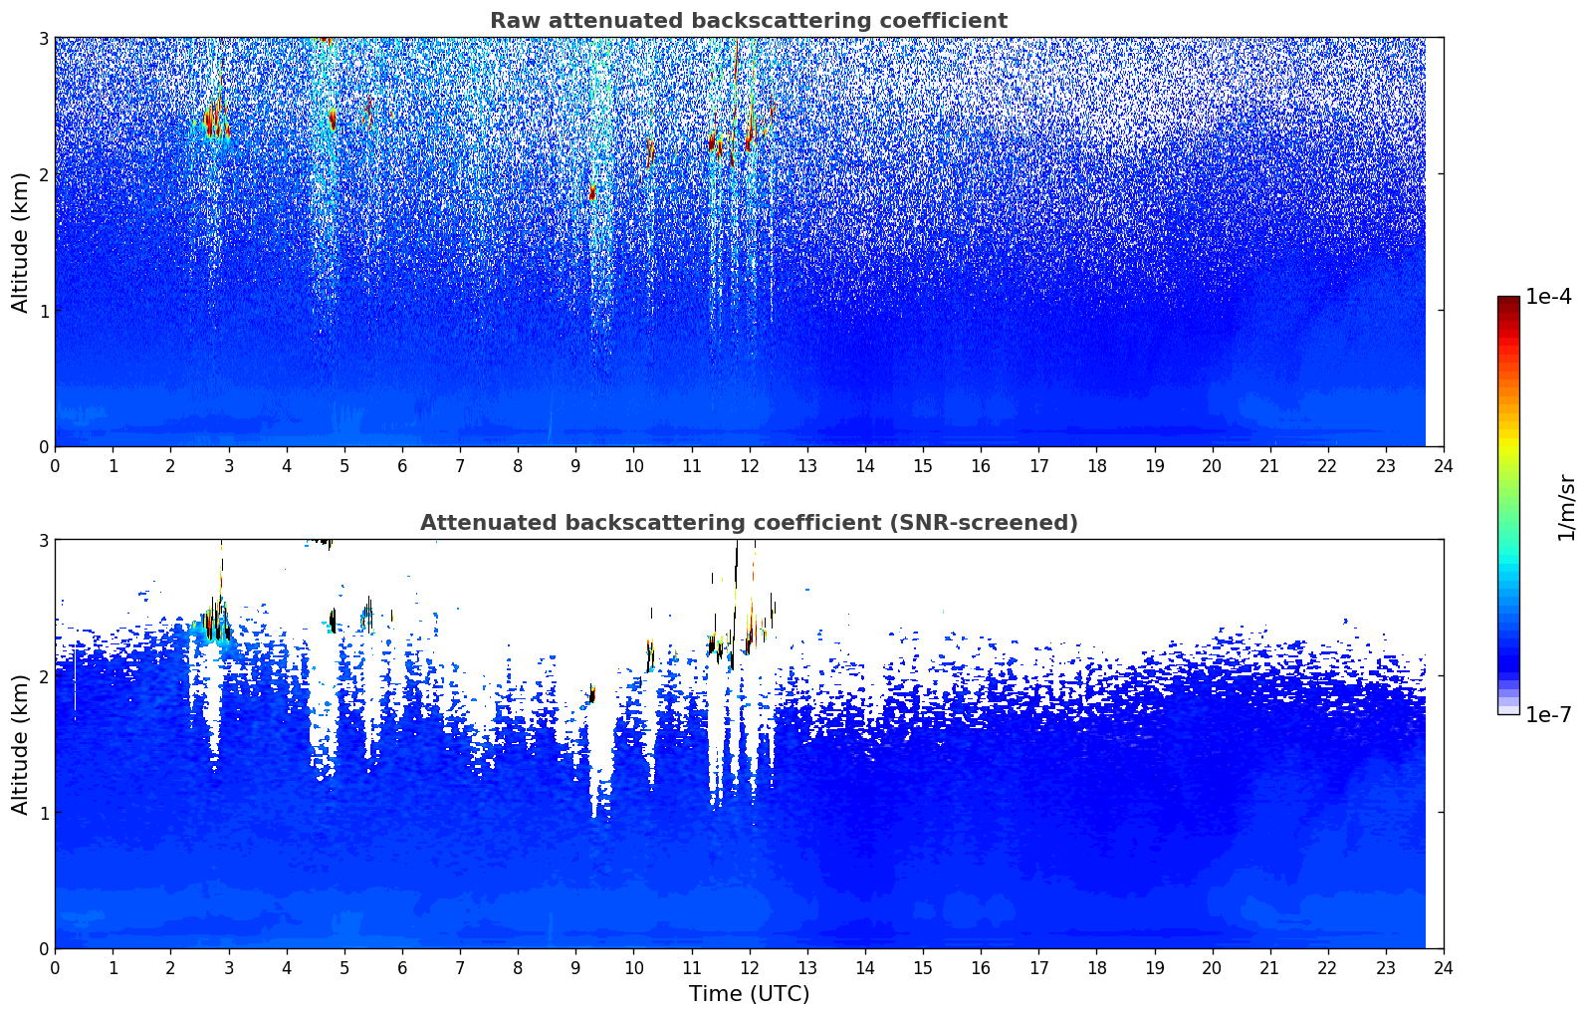1588x1016 pixels.
Task: Click the '3' altitude tick on the top plot
Action: click(x=43, y=38)
